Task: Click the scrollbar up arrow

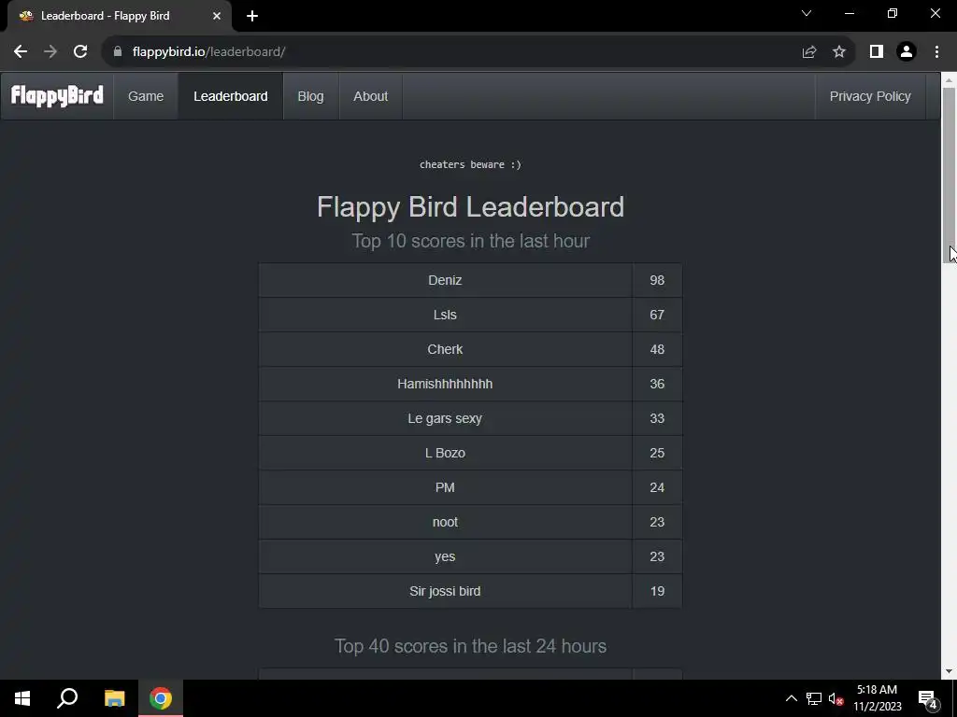Action: click(950, 80)
